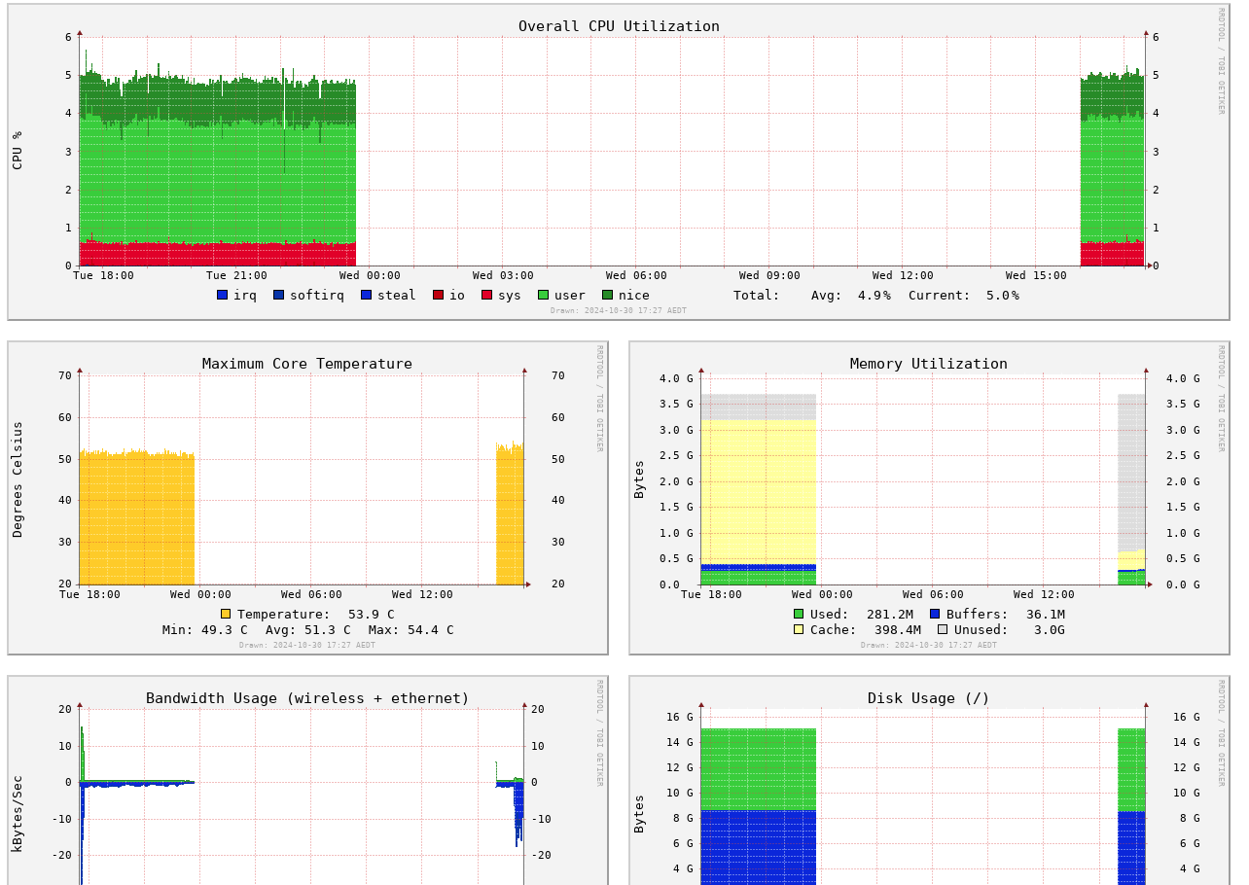Click the Unused memory legend swatch
This screenshot has height=885, width=1249.
coord(943,629)
